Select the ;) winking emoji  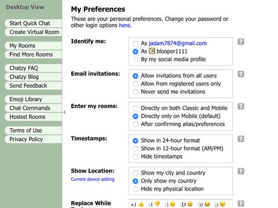(x=222, y=204)
